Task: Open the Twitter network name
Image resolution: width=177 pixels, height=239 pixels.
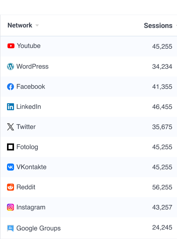Action: click(26, 127)
